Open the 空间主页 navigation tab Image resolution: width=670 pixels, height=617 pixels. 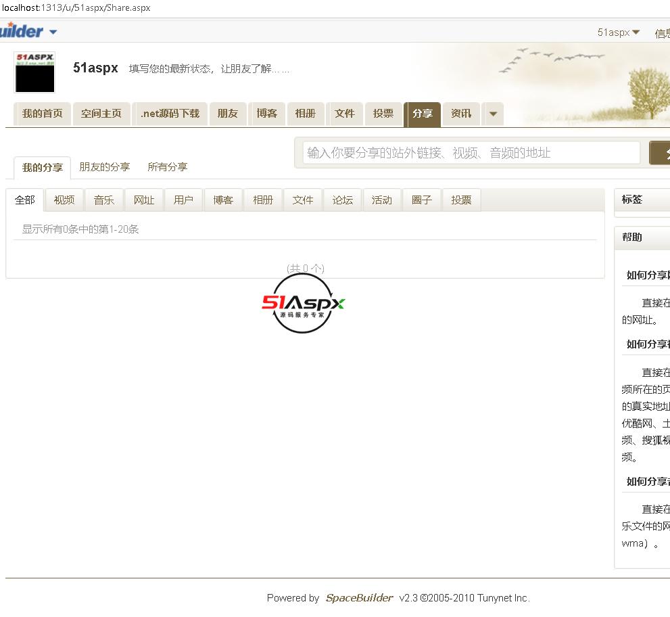(101, 114)
